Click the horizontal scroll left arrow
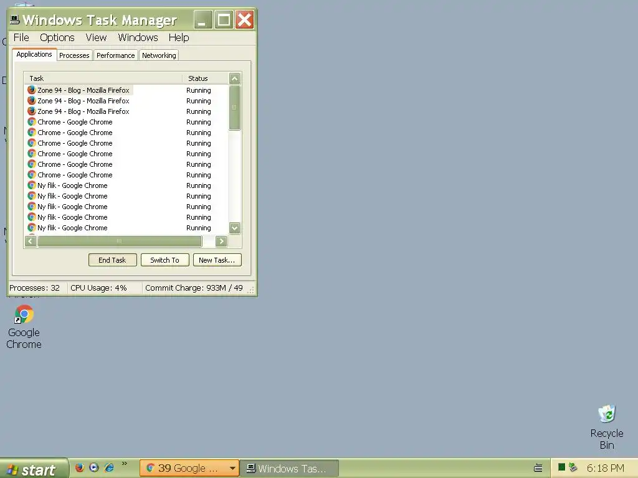 click(x=31, y=241)
